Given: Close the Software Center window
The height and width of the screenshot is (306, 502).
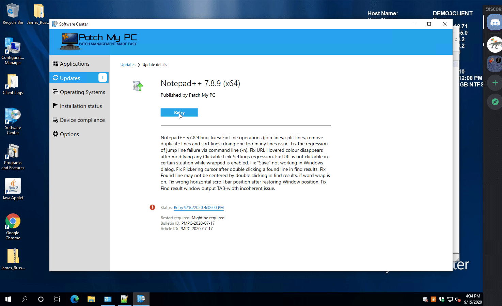Looking at the screenshot, I should click(445, 24).
